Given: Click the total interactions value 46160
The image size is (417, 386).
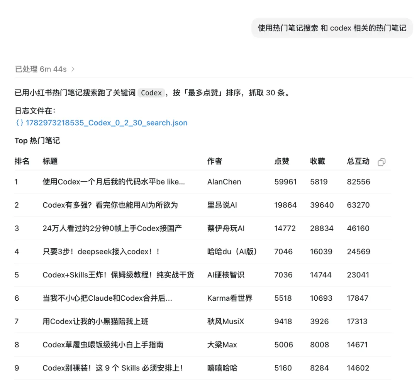Looking at the screenshot, I should click(x=358, y=229).
